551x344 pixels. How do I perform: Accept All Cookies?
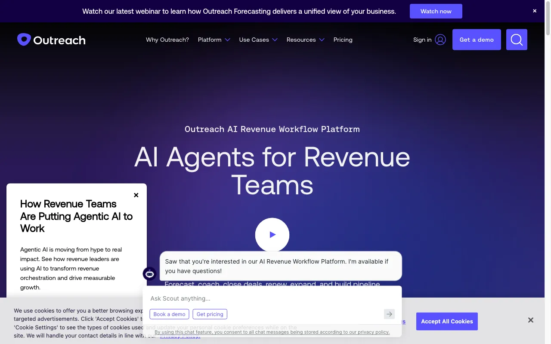pyautogui.click(x=447, y=321)
